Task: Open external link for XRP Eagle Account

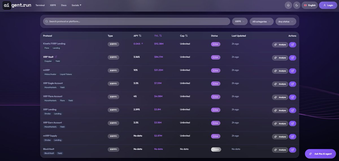Action: tap(293, 84)
